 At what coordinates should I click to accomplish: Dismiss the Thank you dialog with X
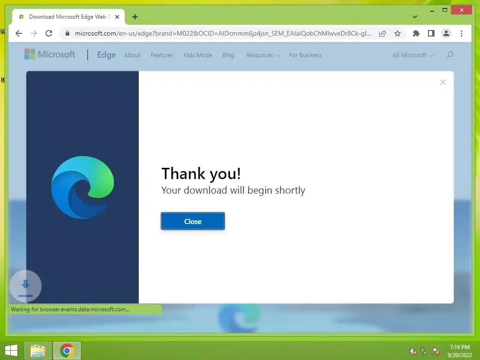coord(442,82)
